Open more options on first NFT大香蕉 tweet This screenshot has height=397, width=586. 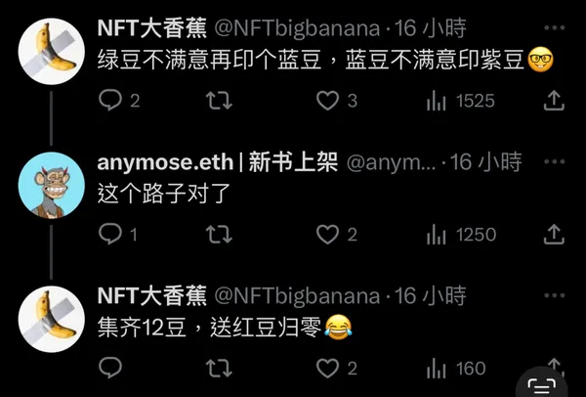[x=555, y=27]
